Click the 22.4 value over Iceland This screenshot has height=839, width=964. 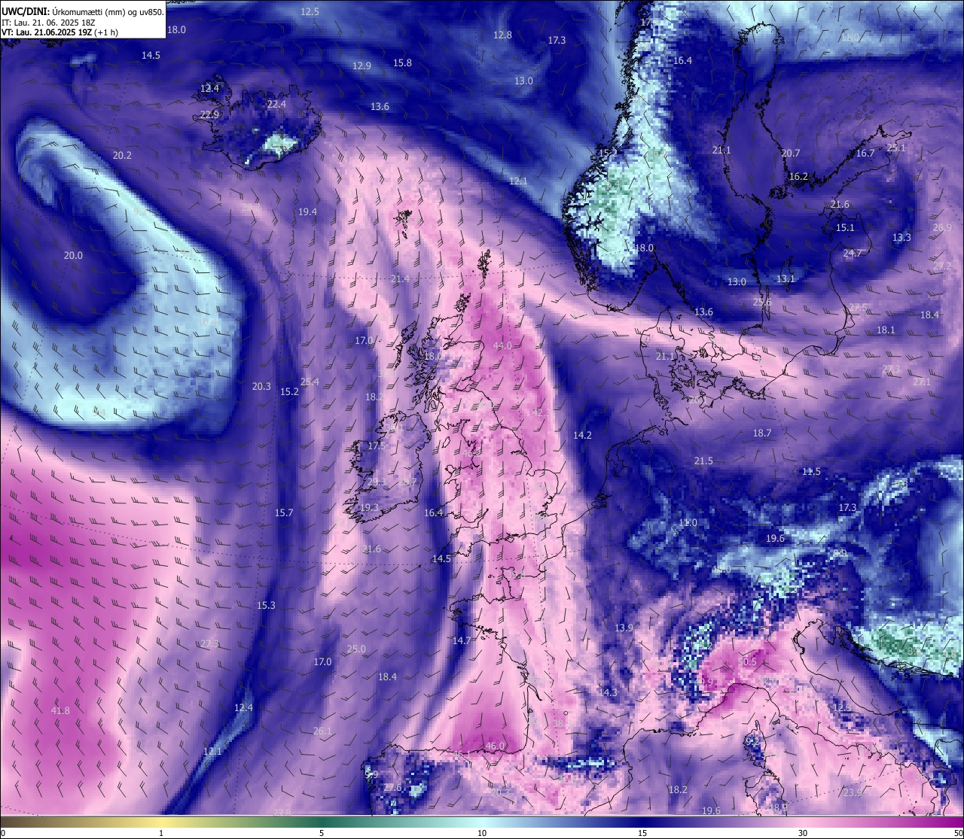(x=276, y=104)
